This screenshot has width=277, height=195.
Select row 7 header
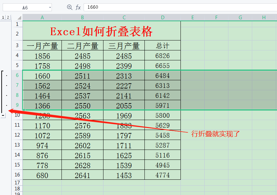coord(17,85)
